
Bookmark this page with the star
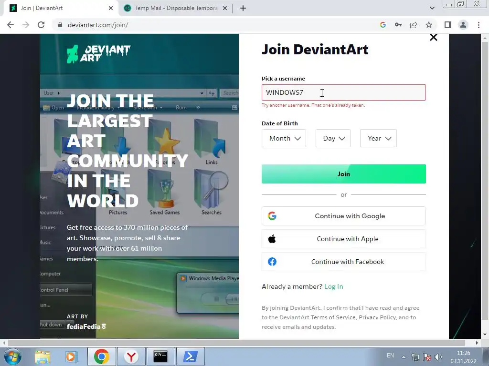(429, 25)
